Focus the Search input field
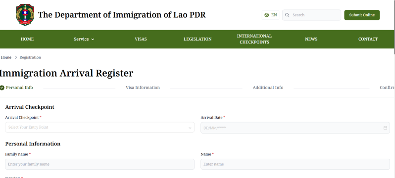 point(312,15)
